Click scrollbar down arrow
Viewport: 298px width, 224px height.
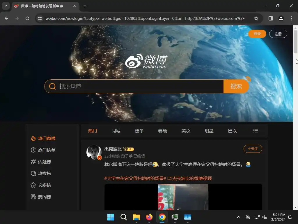pos(295,207)
